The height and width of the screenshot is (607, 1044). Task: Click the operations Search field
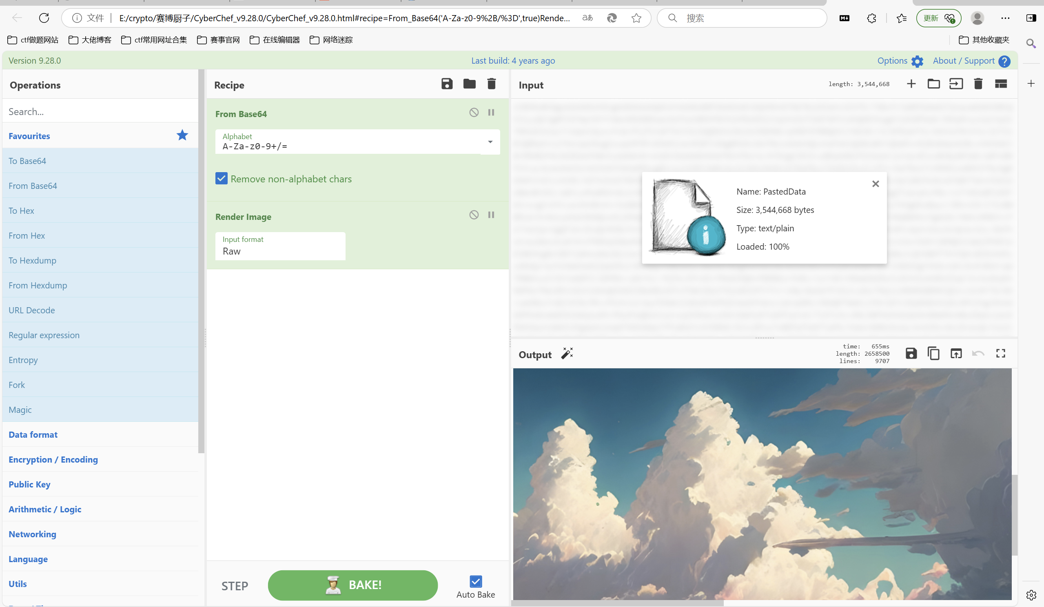point(100,111)
